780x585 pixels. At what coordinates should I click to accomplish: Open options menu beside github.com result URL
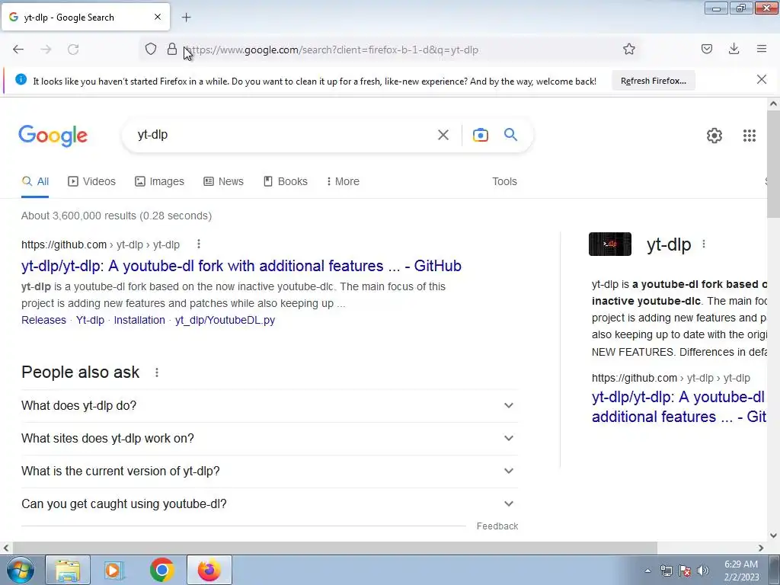point(199,244)
